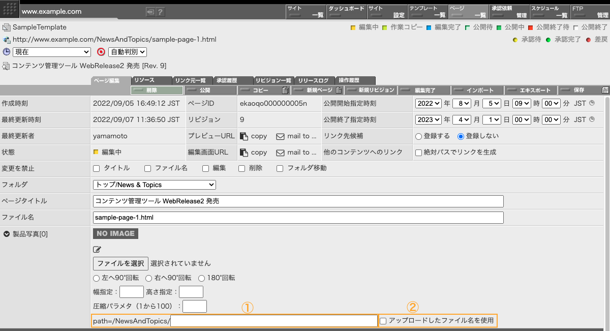Open publish end year 2023 dropdown
610x331 pixels.
tap(429, 119)
